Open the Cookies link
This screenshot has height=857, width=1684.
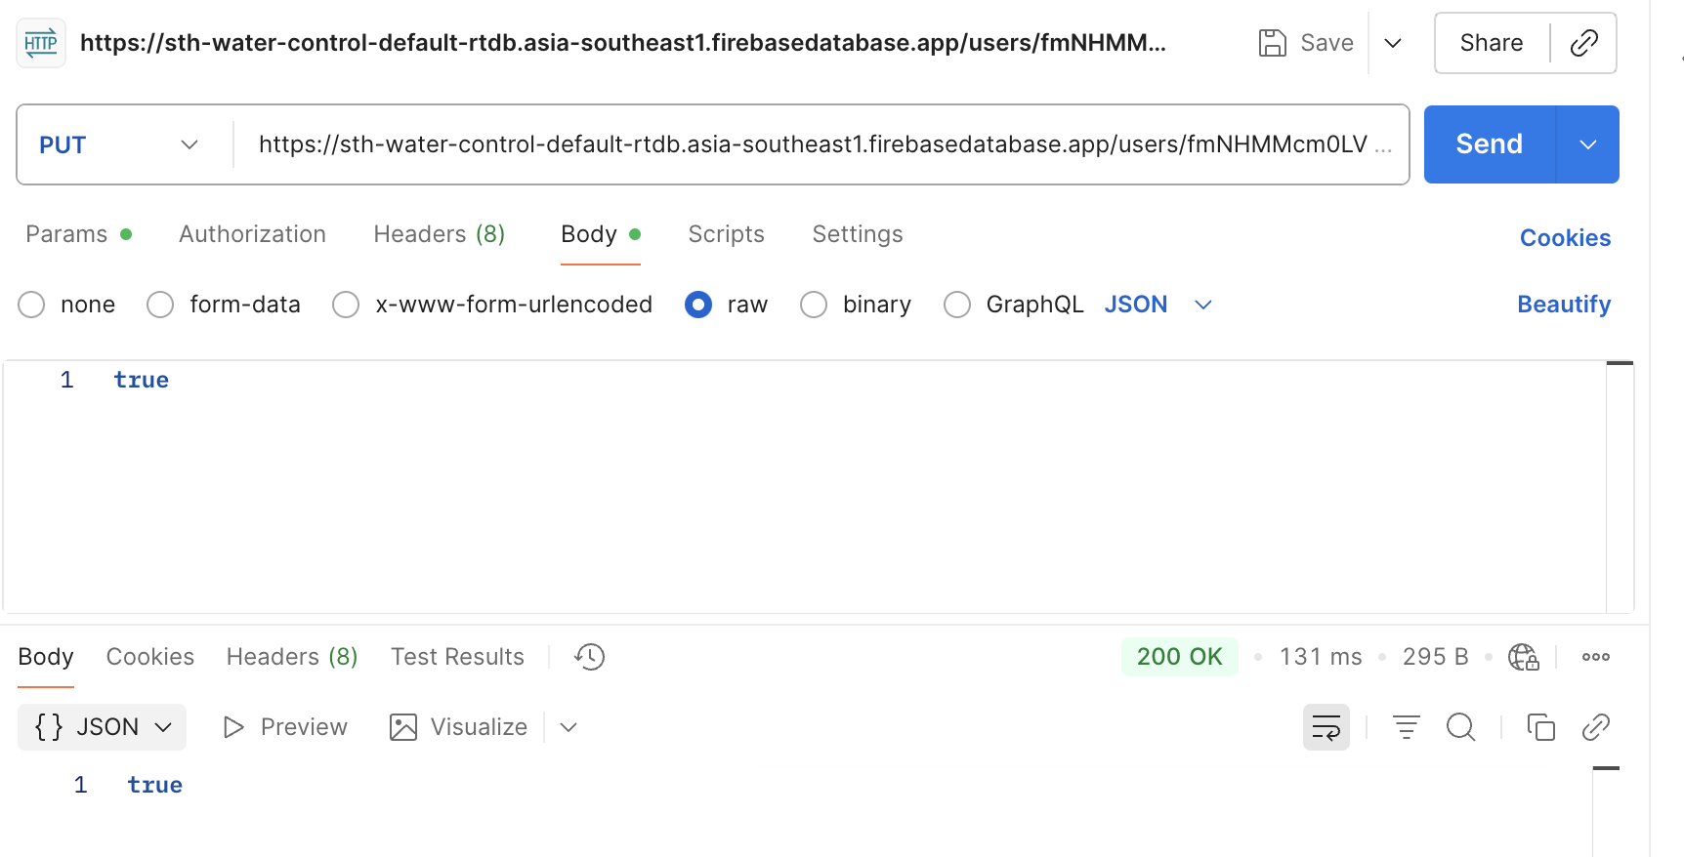pos(1564,238)
